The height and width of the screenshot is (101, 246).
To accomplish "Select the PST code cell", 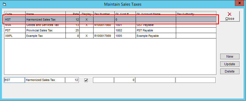I will 15,30.
